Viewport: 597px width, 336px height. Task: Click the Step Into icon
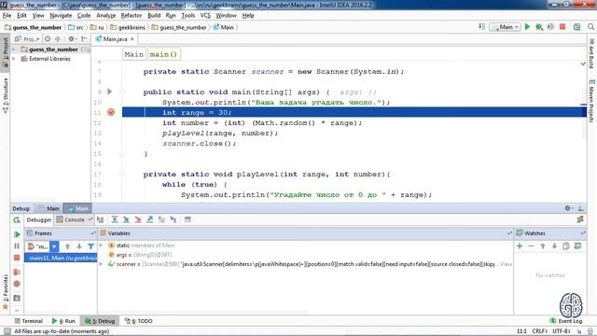pyautogui.click(x=127, y=220)
